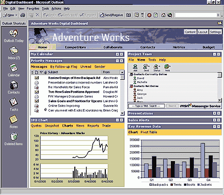Minimize the My Calendar web part
This screenshot has width=224, height=195.
[117, 54]
